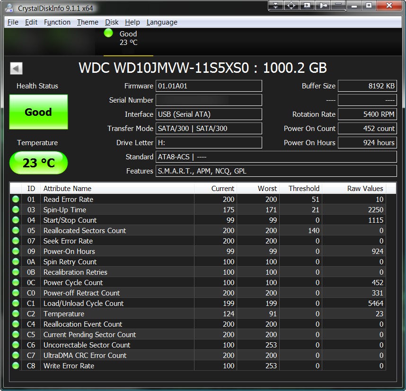This screenshot has width=406, height=391.
Task: Click the blurred Serial Number field
Action: coord(209,100)
